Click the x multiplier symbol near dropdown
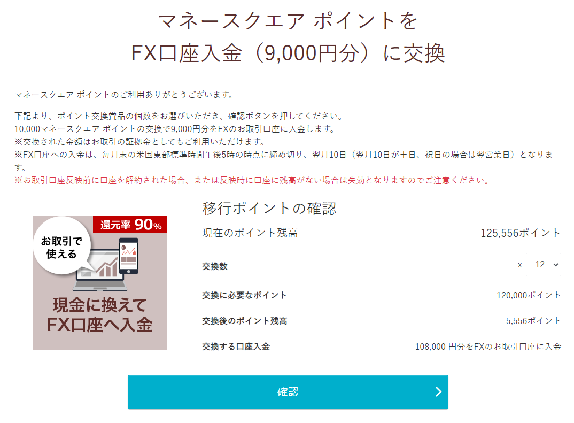 tap(519, 265)
